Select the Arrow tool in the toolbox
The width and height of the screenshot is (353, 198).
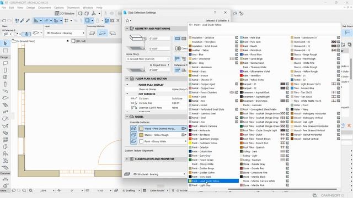click(5, 43)
